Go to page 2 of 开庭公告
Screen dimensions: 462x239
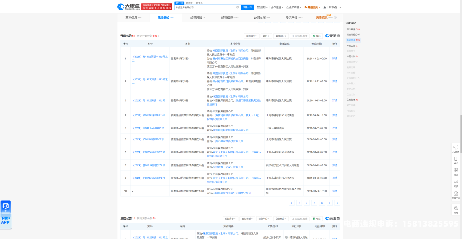(x=292, y=203)
